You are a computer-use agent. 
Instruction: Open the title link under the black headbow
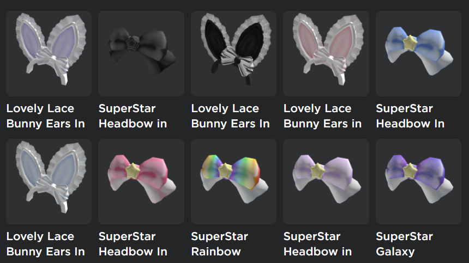(133, 116)
